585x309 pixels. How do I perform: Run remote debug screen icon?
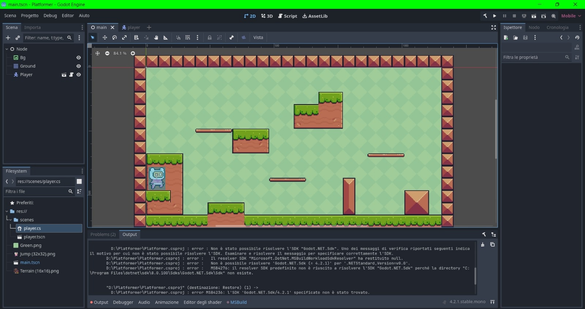coord(524,16)
